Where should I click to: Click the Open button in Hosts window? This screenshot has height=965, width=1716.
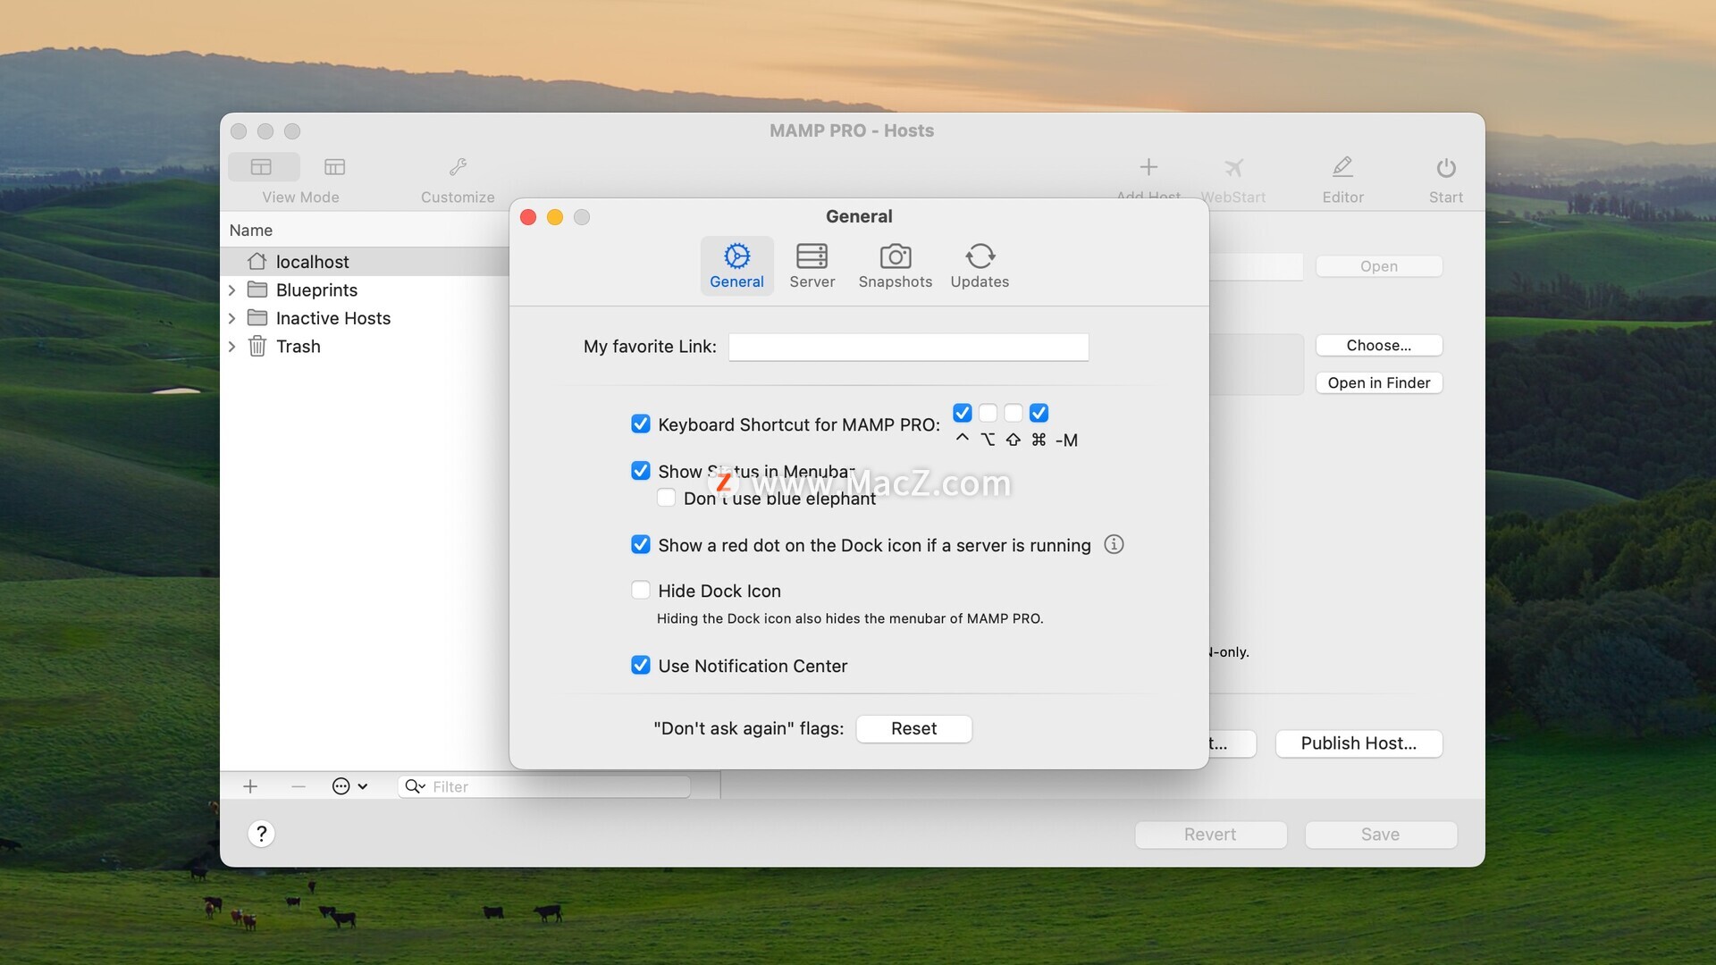tap(1378, 266)
